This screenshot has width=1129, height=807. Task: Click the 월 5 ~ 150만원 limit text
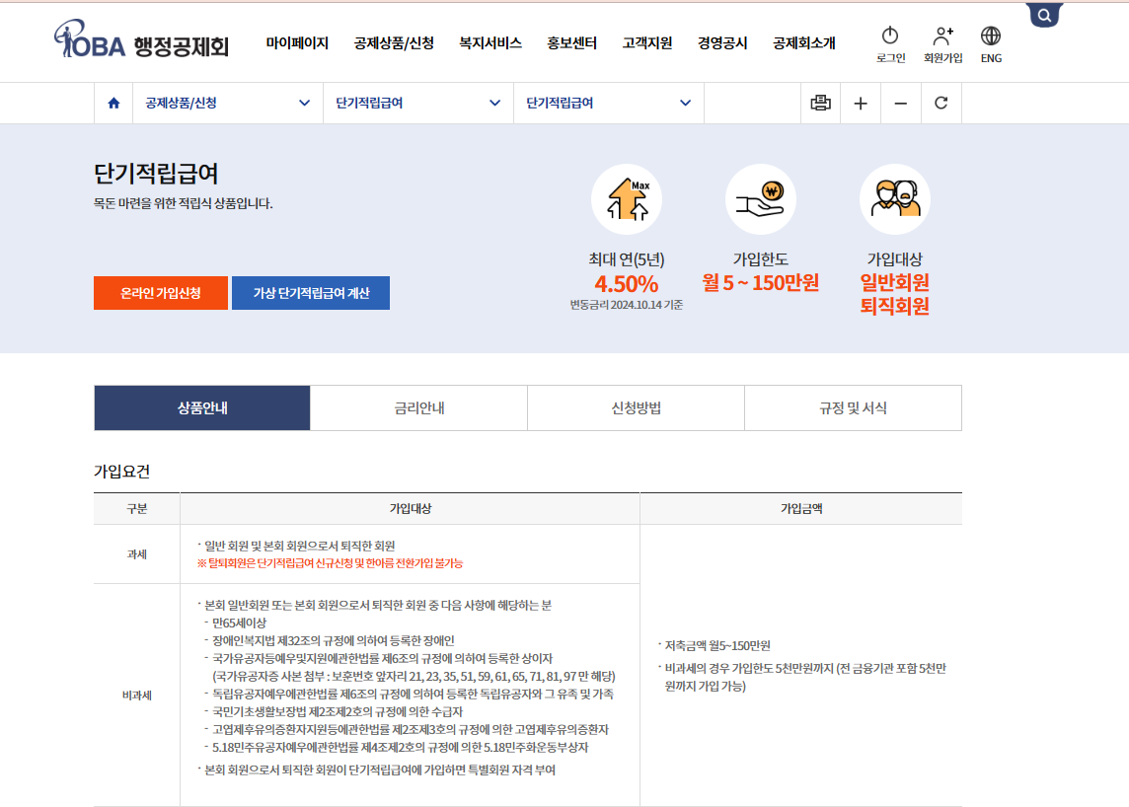click(760, 283)
